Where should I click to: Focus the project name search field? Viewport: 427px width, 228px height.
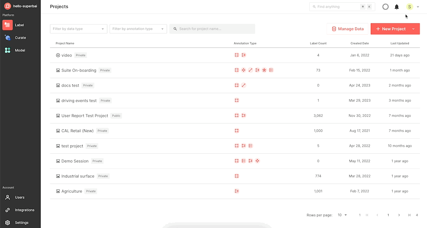coord(212,29)
